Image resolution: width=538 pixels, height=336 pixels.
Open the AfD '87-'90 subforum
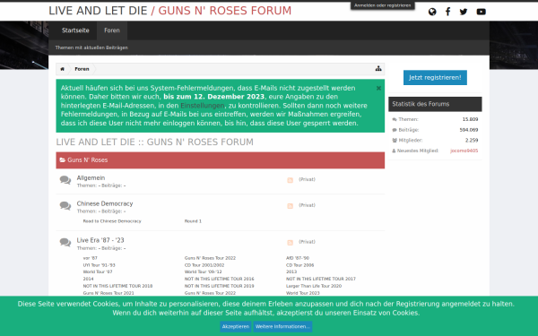(x=298, y=258)
